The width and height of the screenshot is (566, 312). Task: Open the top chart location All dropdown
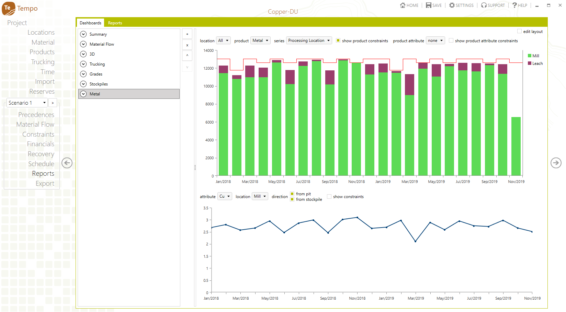click(223, 41)
